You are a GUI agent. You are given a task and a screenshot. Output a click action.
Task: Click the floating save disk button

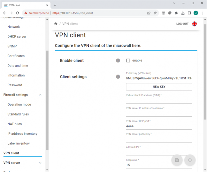[177, 160]
